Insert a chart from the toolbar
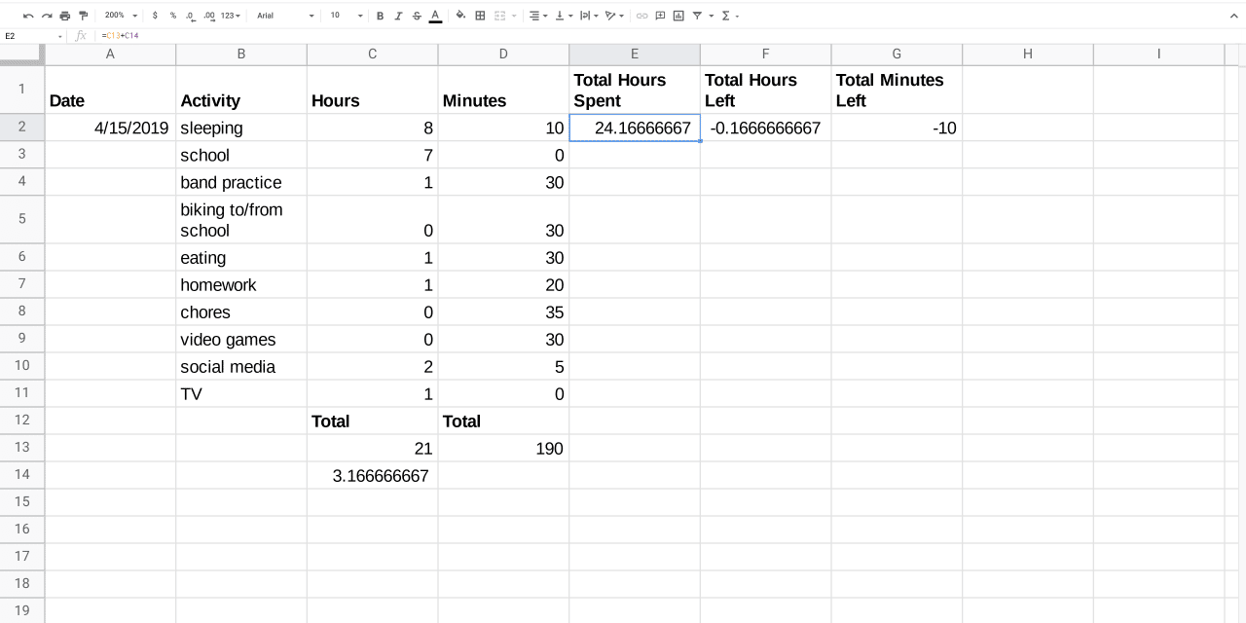This screenshot has height=623, width=1246. click(x=678, y=16)
